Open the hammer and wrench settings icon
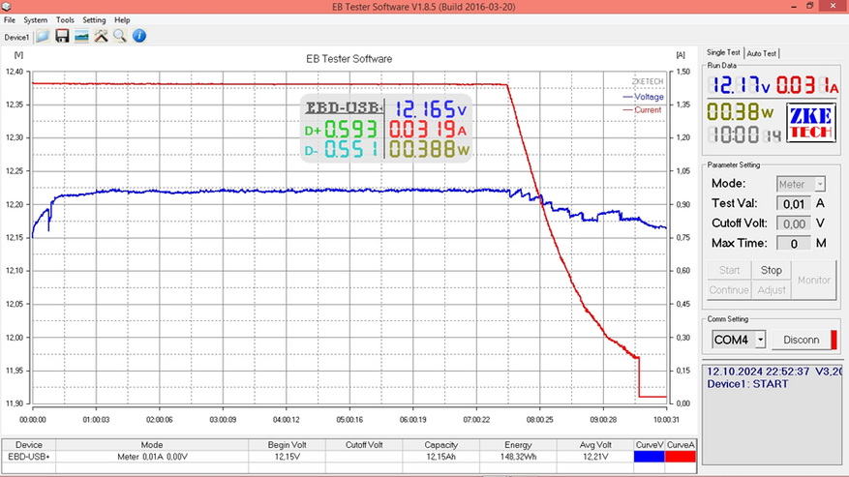This screenshot has width=849, height=477. click(101, 36)
